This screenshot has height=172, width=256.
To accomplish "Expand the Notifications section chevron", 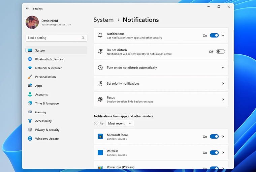I will 223,35.
